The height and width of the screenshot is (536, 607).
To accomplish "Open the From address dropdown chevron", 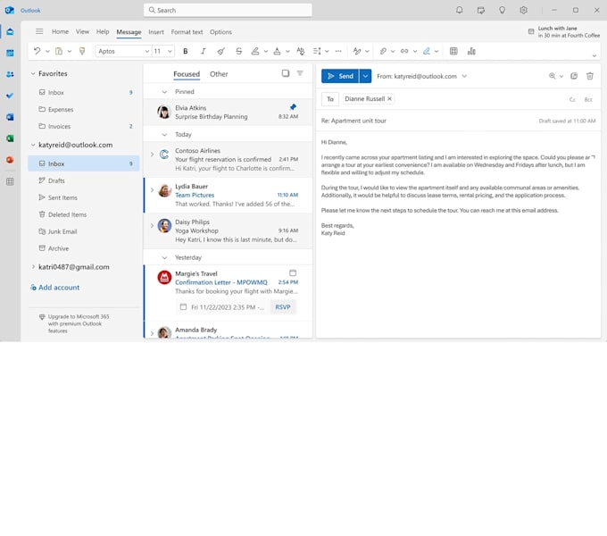I will [x=464, y=76].
